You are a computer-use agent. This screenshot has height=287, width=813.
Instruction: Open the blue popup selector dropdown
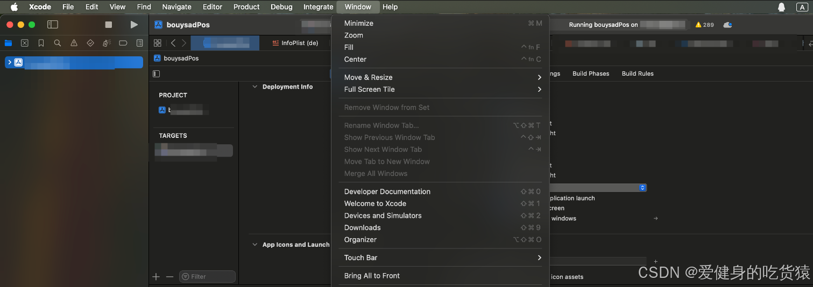click(x=642, y=188)
